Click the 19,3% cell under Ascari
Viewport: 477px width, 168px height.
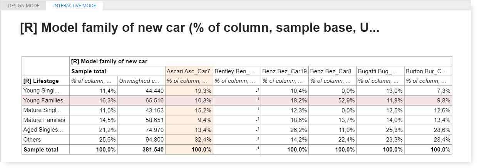189,91
